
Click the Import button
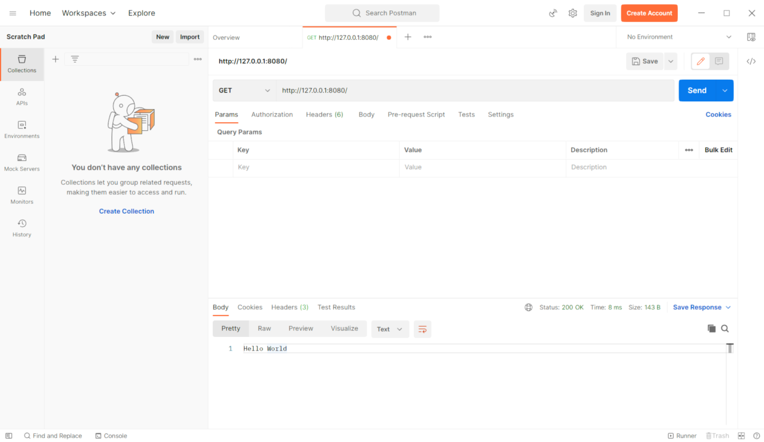190,37
